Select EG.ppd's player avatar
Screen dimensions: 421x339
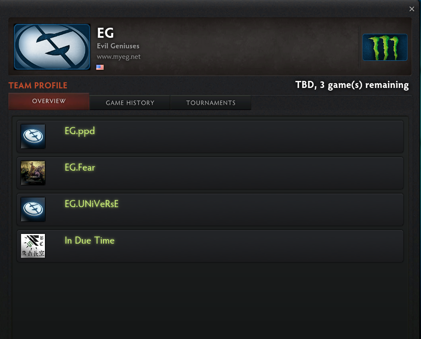[33, 136]
